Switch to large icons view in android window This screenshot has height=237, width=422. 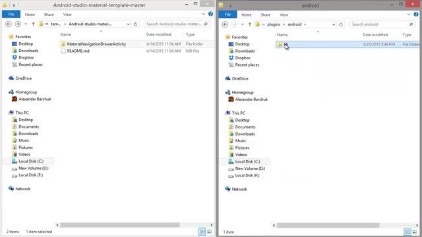[x=415, y=232]
